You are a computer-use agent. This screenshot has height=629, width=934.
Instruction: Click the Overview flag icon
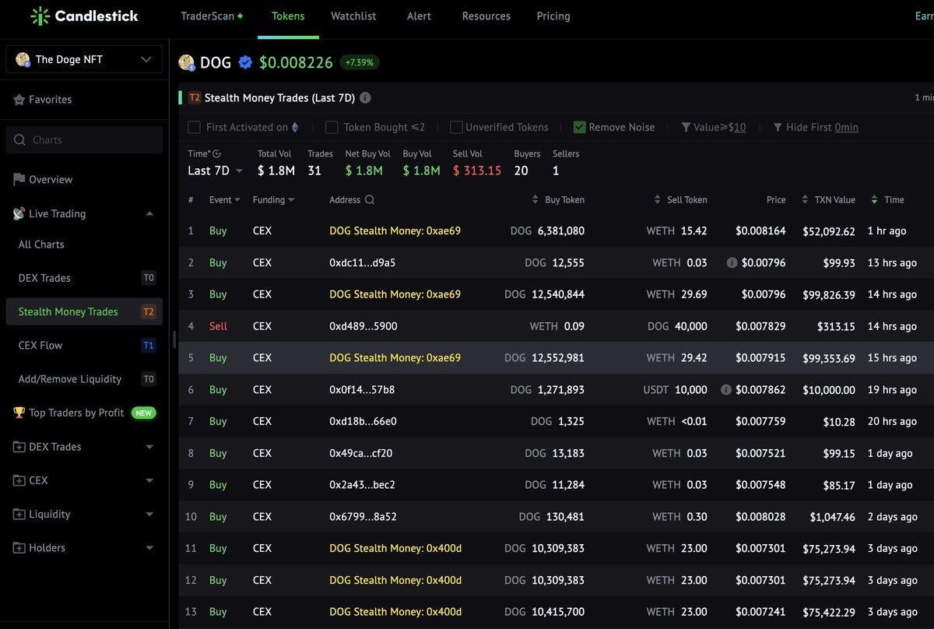pos(19,179)
